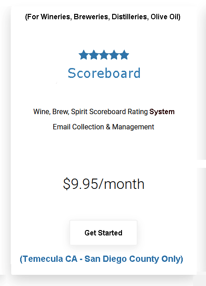Click the Email Collection & Management feature line
Viewport: 206px width, 286px height.
click(104, 127)
